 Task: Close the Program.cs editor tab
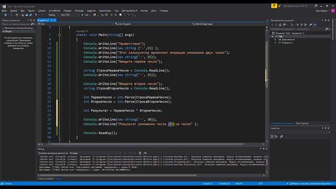tap(55, 20)
